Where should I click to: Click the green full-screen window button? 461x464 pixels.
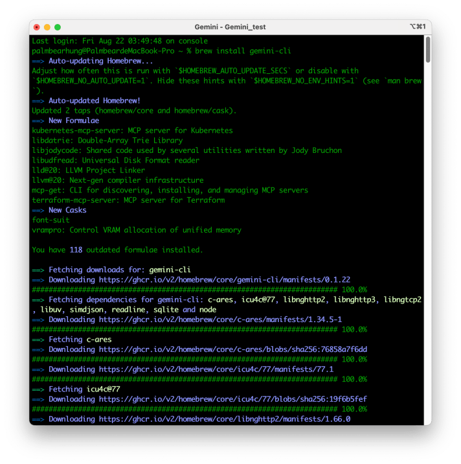58,27
